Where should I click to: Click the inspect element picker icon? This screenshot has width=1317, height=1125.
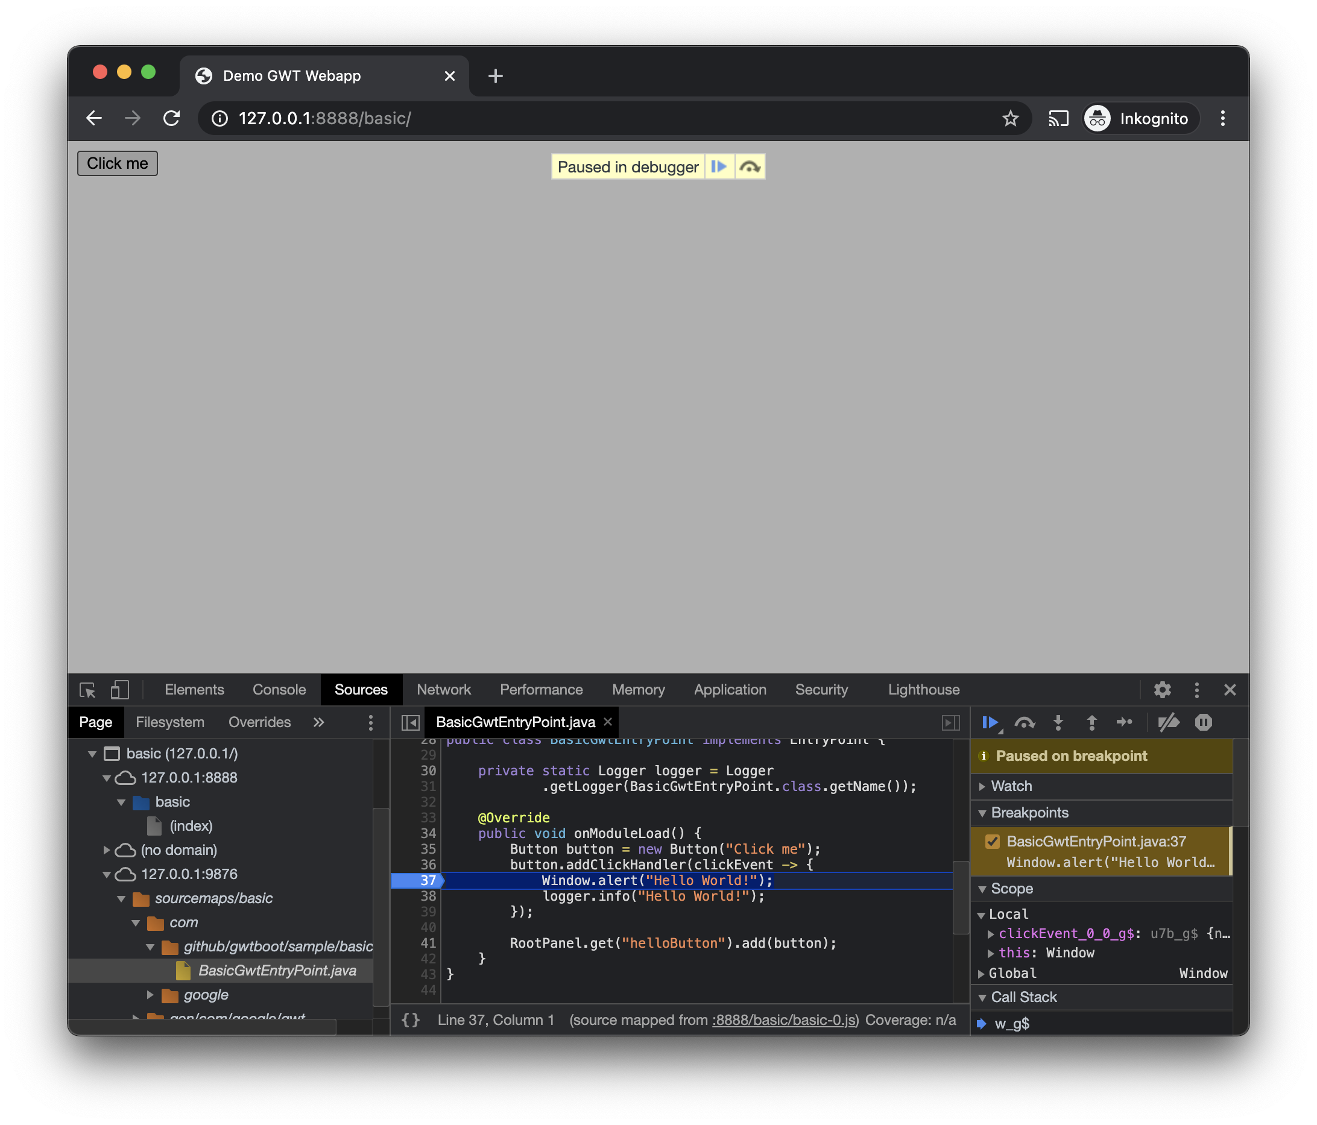click(x=87, y=690)
